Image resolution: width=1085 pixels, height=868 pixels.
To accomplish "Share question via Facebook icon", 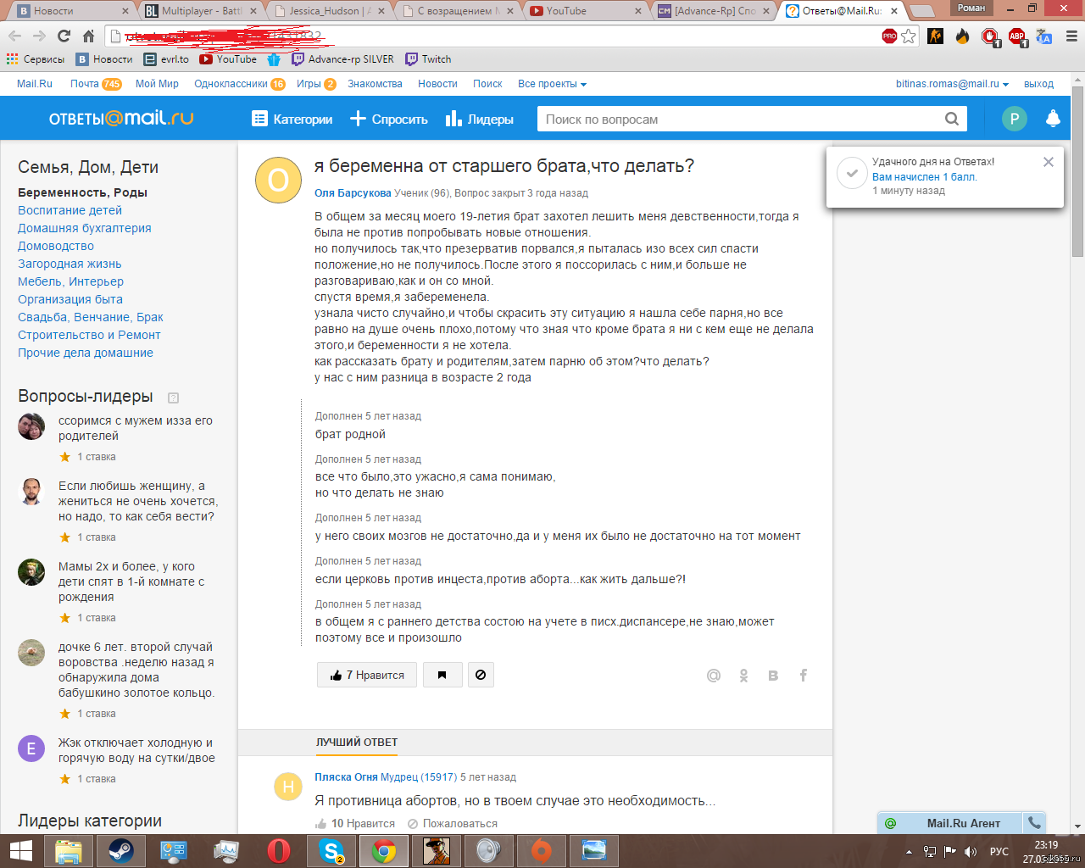I will pos(803,676).
